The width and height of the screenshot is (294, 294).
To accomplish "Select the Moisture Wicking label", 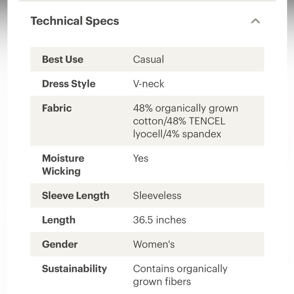I will (x=63, y=165).
